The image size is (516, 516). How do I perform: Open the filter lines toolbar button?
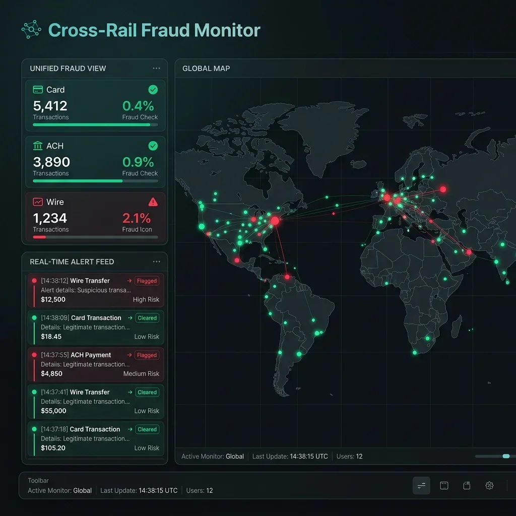[x=421, y=485]
